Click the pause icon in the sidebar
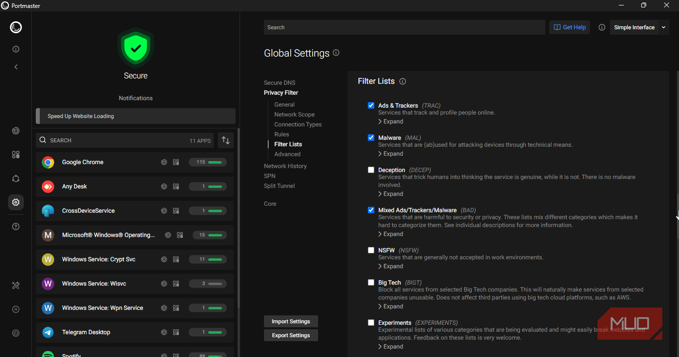Image resolution: width=679 pixels, height=357 pixels. point(16,309)
